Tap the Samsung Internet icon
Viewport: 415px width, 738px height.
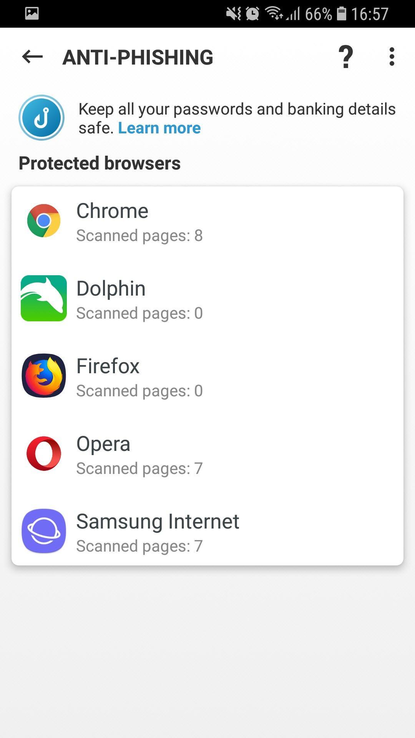44,531
